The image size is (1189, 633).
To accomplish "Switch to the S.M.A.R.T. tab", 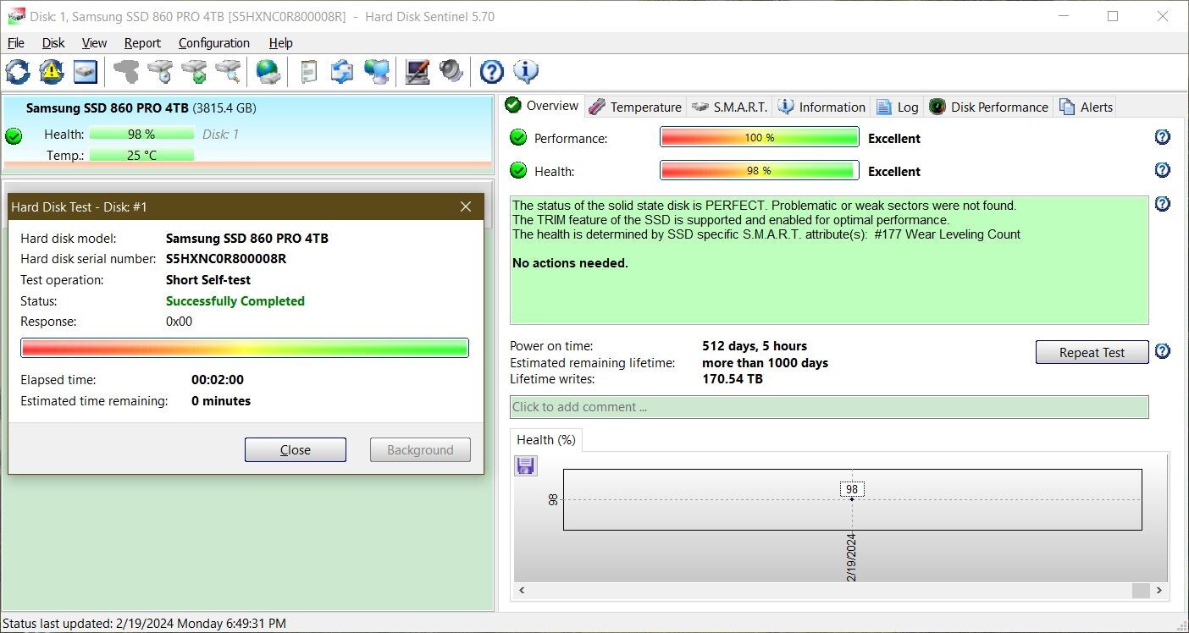I will pyautogui.click(x=729, y=107).
